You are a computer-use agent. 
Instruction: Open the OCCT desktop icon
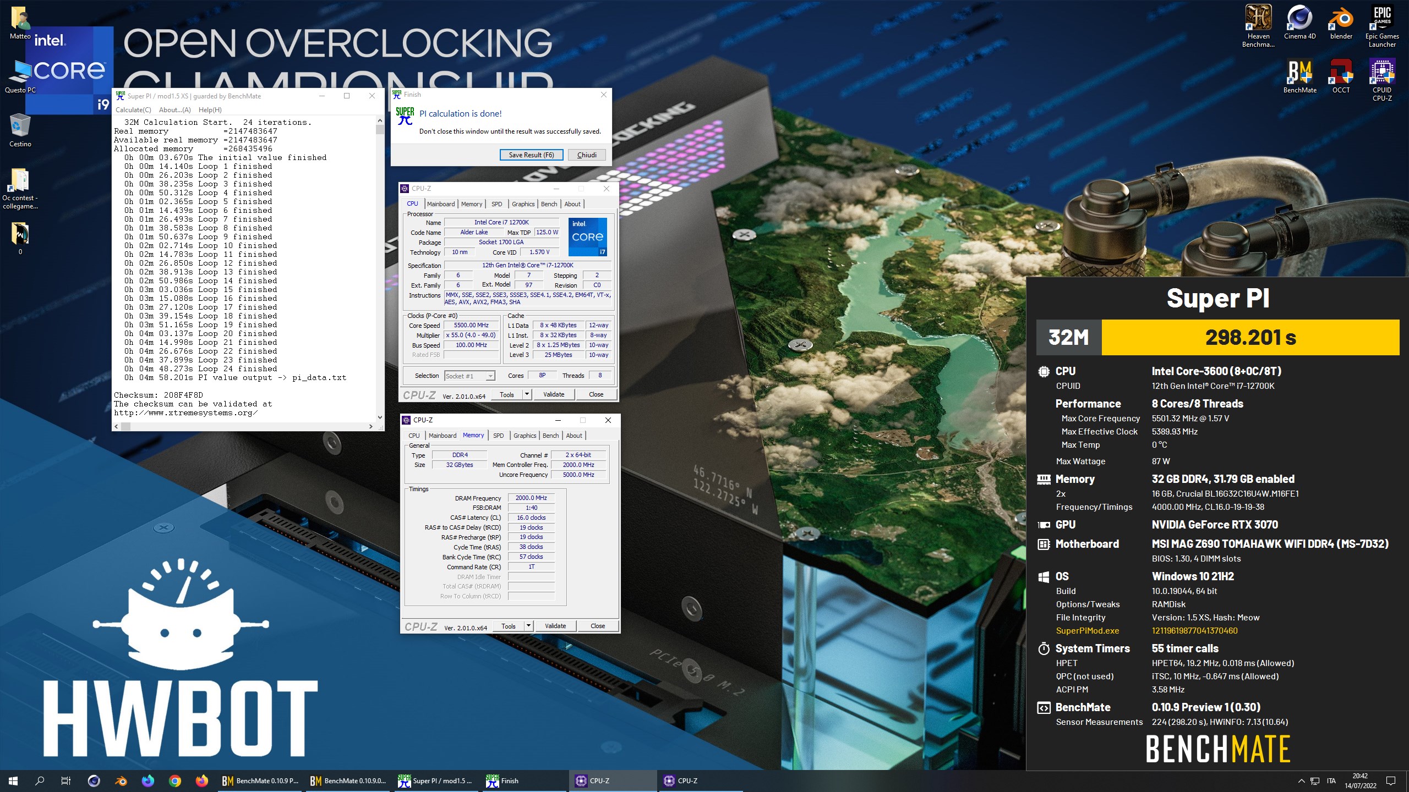pos(1341,77)
